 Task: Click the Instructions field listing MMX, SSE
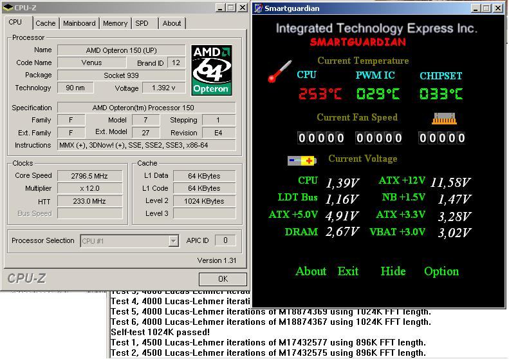pos(146,145)
